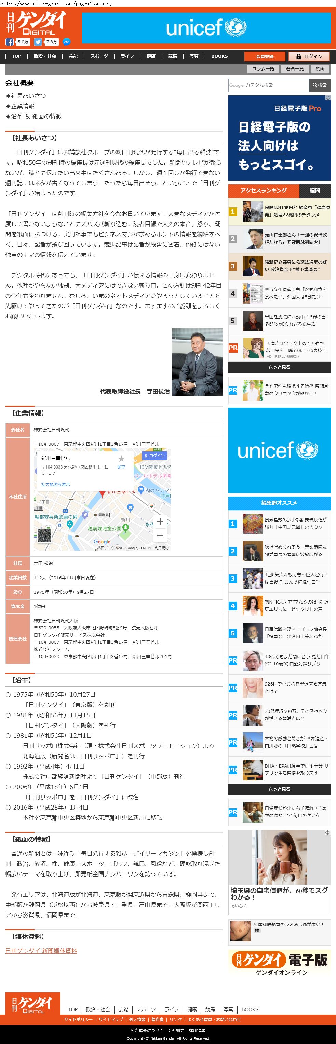Open footer サイトマップ link
The width and height of the screenshot is (336, 1044).
point(111,1019)
